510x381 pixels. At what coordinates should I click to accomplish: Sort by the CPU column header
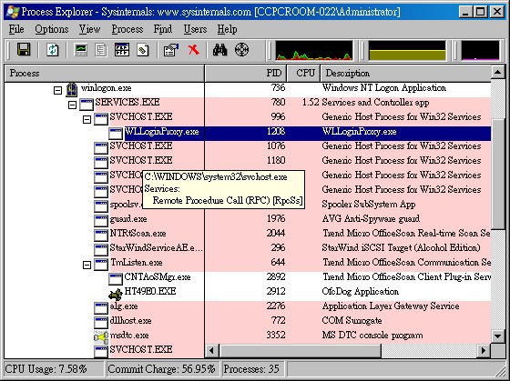(303, 73)
